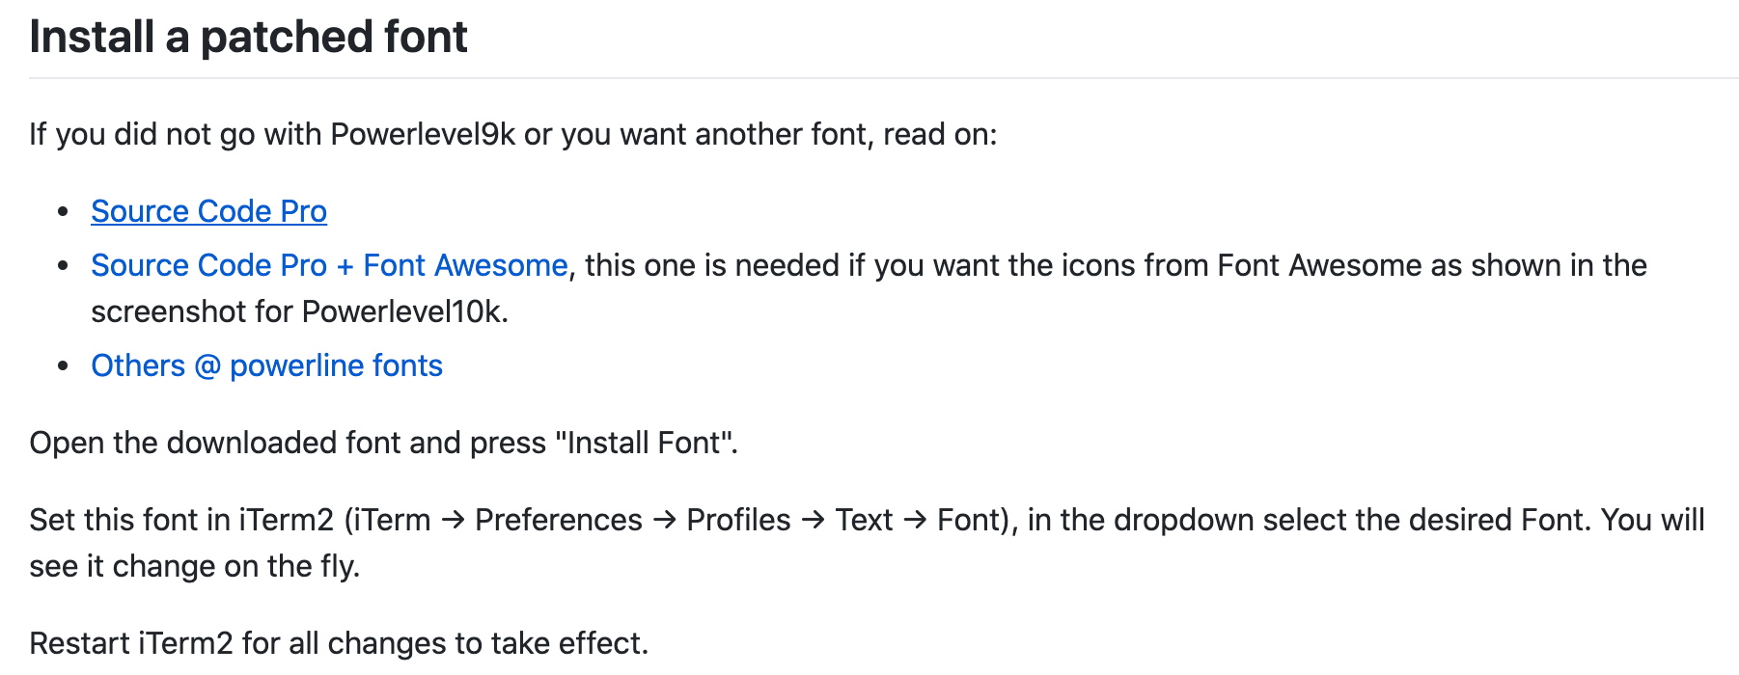Follow the Others @ powerline fonts link
Viewport: 1739px width, 675px height.
[266, 365]
